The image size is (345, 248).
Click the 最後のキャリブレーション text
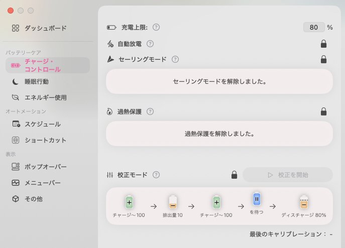click(291, 234)
